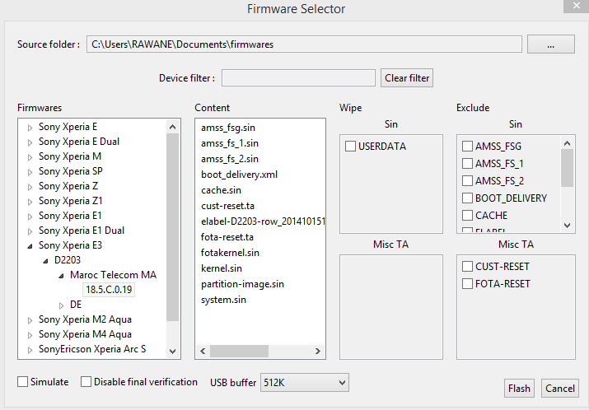Open source folder browse (...) button
The width and height of the screenshot is (589, 410).
(550, 44)
